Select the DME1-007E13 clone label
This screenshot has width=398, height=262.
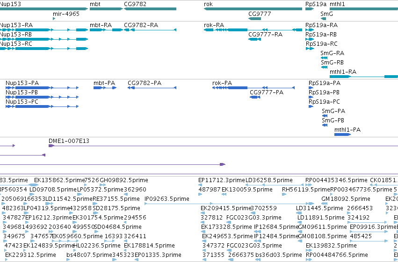[69, 141]
